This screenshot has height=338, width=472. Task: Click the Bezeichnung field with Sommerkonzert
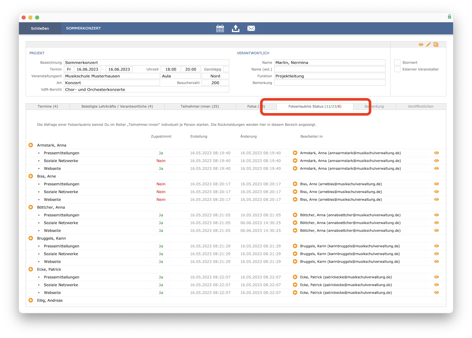147,62
